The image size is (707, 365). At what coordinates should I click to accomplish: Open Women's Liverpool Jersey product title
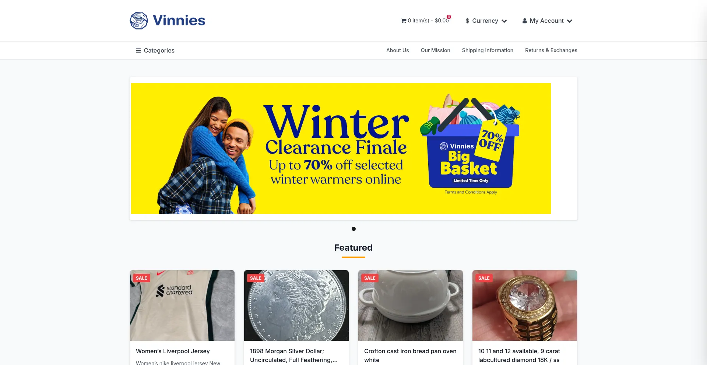173,351
